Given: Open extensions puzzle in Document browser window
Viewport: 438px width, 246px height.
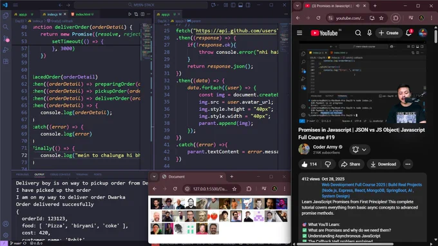Looking at the screenshot, I should 249,189.
